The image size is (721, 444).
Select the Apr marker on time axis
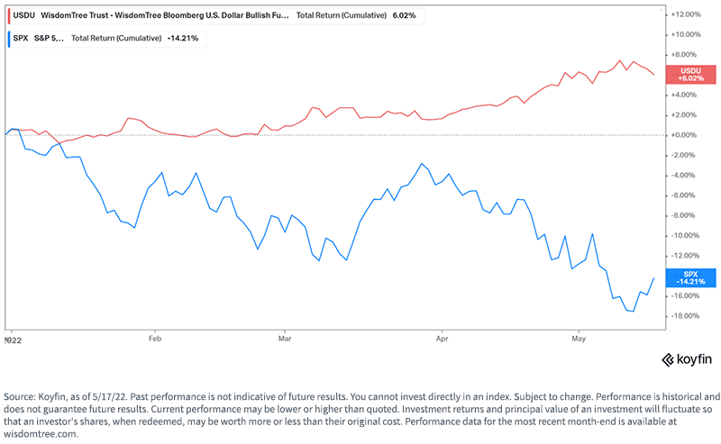coord(442,339)
